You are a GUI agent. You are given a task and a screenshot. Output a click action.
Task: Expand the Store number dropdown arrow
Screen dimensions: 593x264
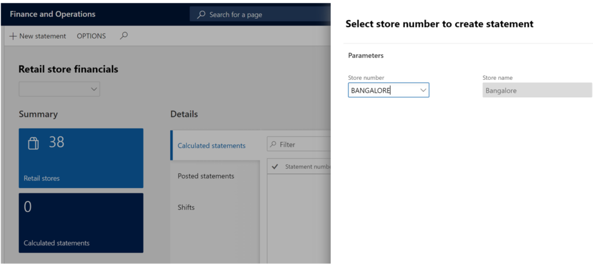tap(423, 90)
